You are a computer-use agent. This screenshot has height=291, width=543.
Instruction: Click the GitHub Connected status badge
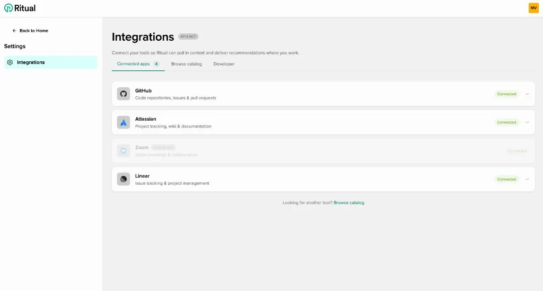coord(506,94)
